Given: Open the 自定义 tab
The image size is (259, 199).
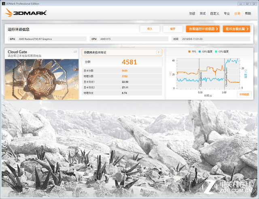Looking at the screenshot, I should 214,13.
